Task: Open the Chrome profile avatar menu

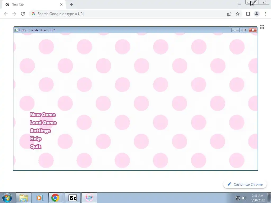Action: [257, 14]
